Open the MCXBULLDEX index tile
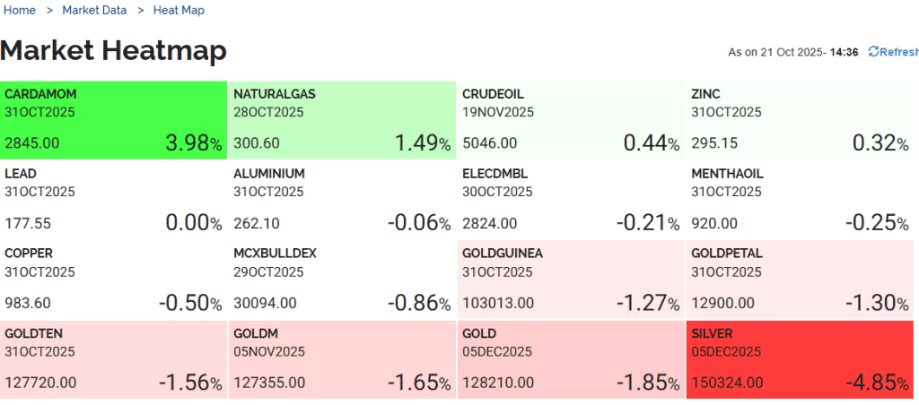Viewport: 919px width, 405px height. coord(342,279)
